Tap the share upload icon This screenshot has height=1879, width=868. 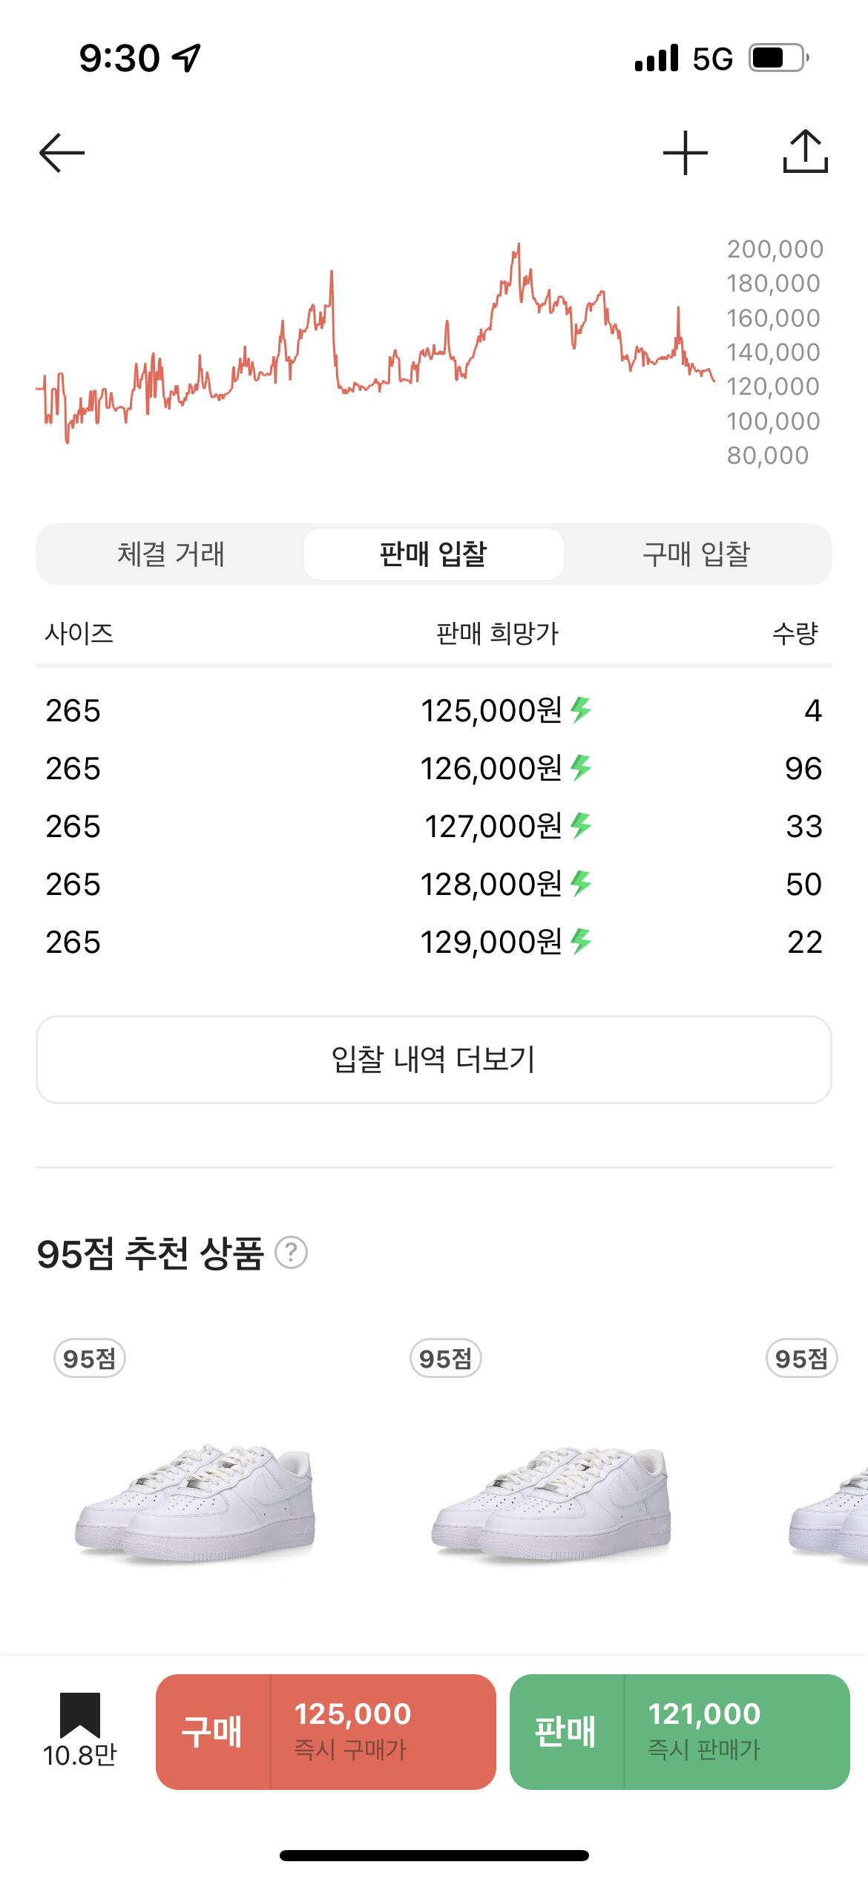click(x=805, y=152)
